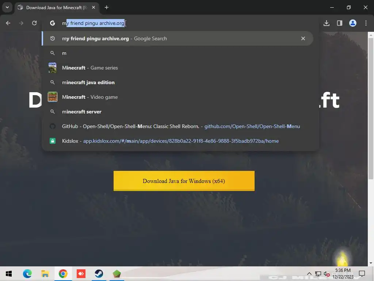Launch Microsoft Edge from taskbar

click(x=27, y=274)
